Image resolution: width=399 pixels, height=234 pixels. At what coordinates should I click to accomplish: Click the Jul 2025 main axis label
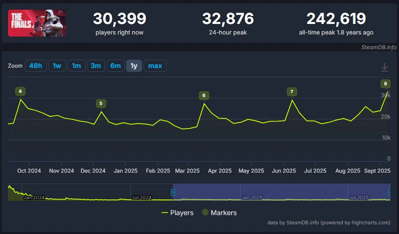[x=315, y=171]
